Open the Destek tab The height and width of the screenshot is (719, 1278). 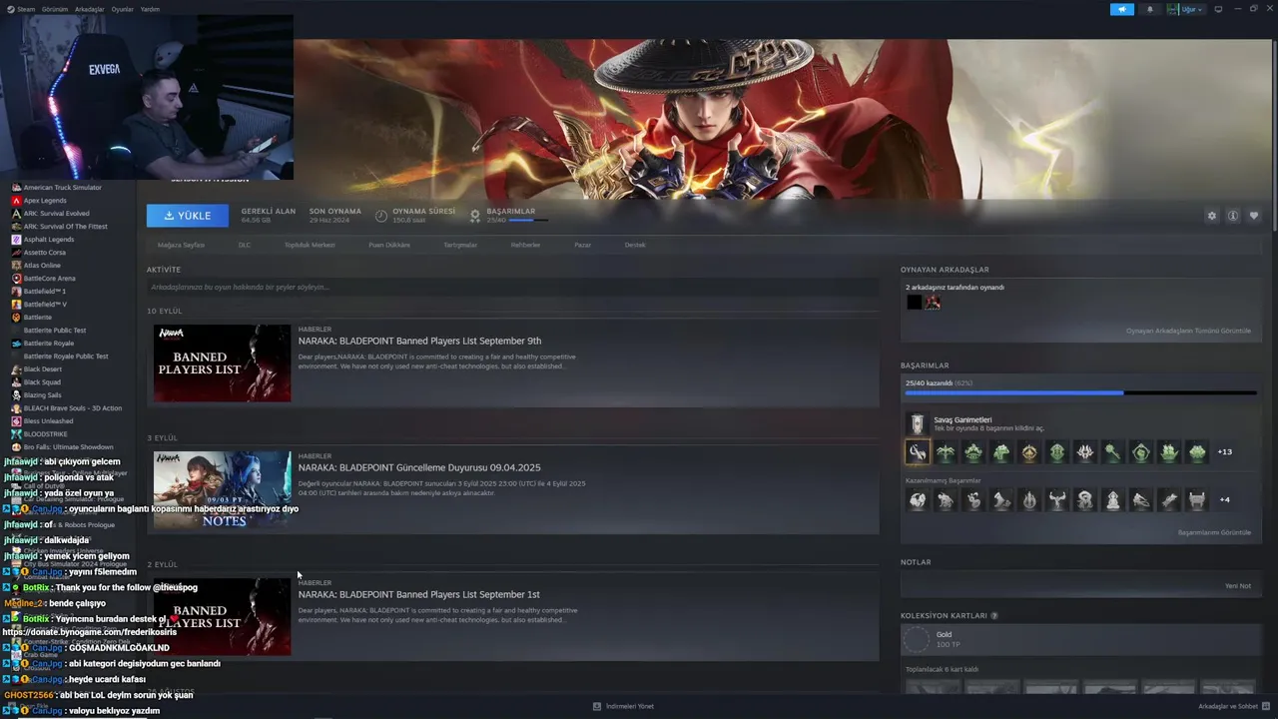(x=635, y=245)
